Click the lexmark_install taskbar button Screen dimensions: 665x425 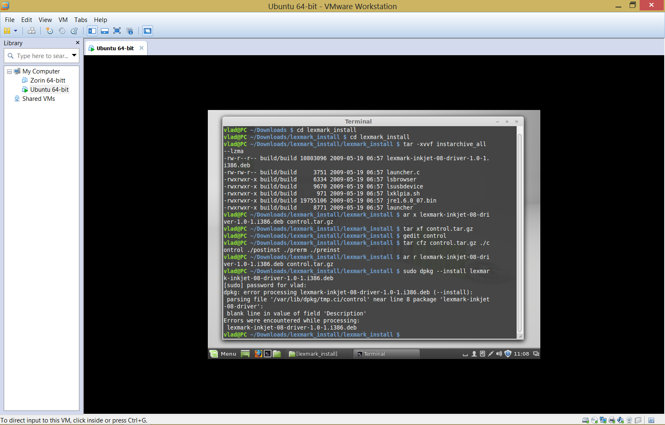point(317,354)
